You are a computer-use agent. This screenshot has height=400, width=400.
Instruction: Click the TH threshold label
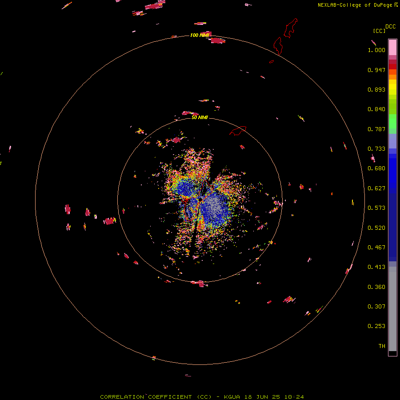pos(382,346)
